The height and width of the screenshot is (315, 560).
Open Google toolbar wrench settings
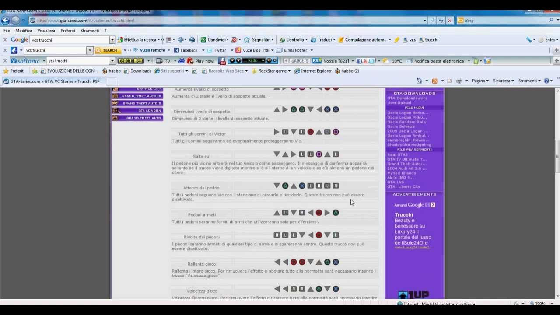pos(528,40)
